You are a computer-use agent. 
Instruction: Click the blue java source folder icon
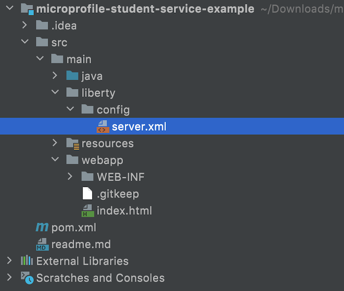(x=72, y=76)
